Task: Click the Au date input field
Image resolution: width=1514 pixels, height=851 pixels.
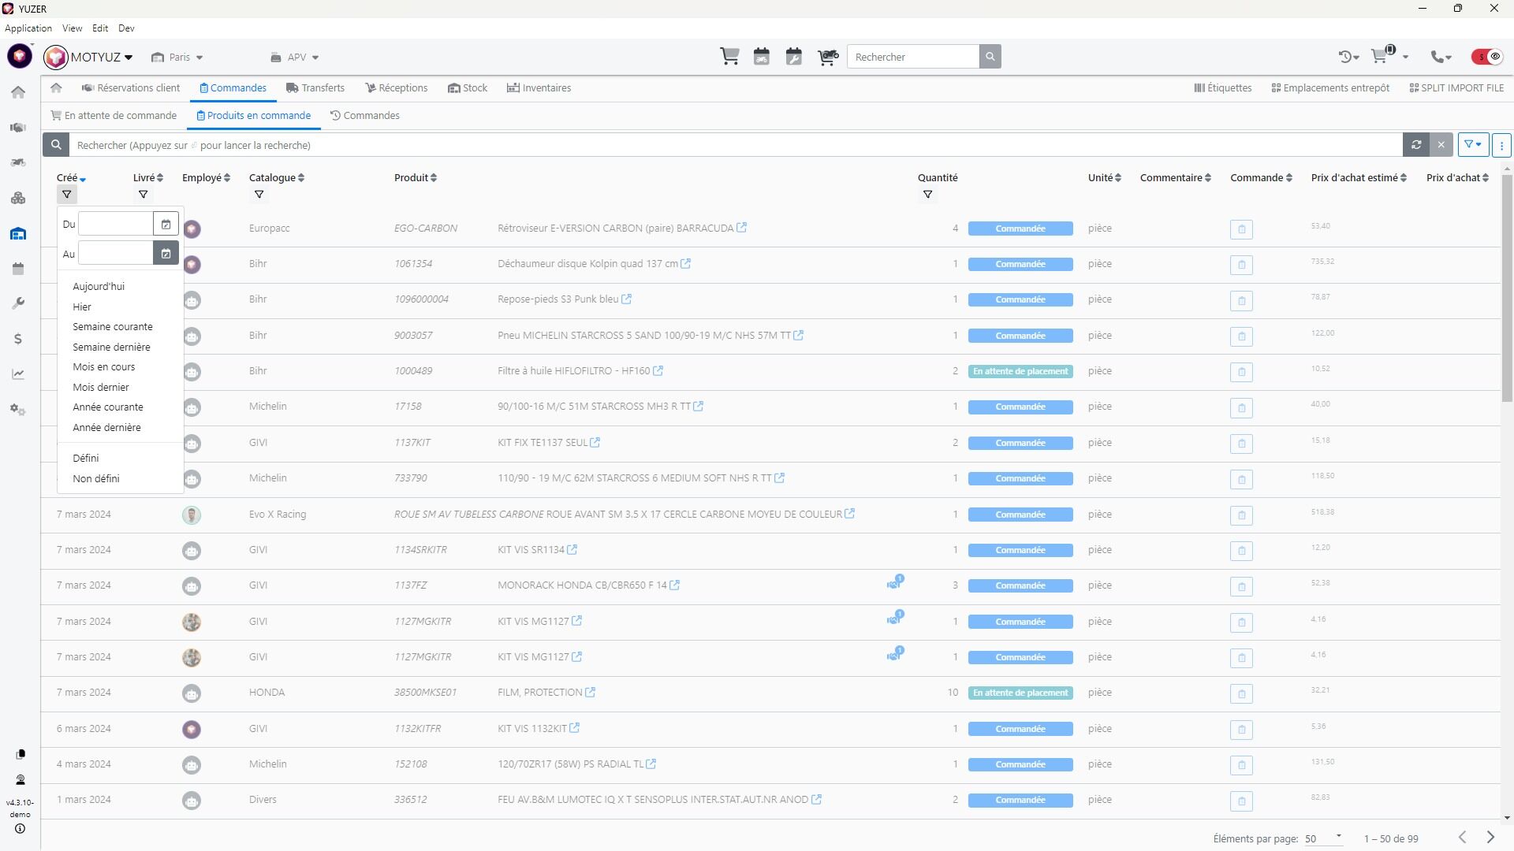Action: point(115,254)
